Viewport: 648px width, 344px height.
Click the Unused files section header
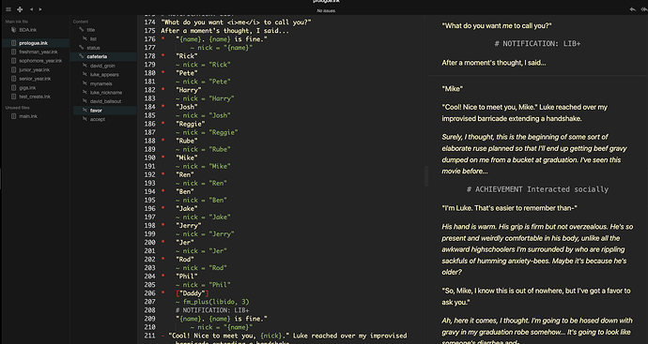(17, 108)
